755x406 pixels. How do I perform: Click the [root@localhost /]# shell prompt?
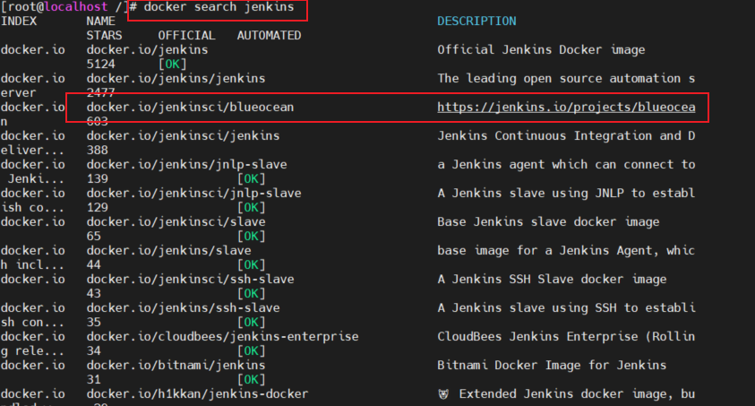pyautogui.click(x=69, y=7)
